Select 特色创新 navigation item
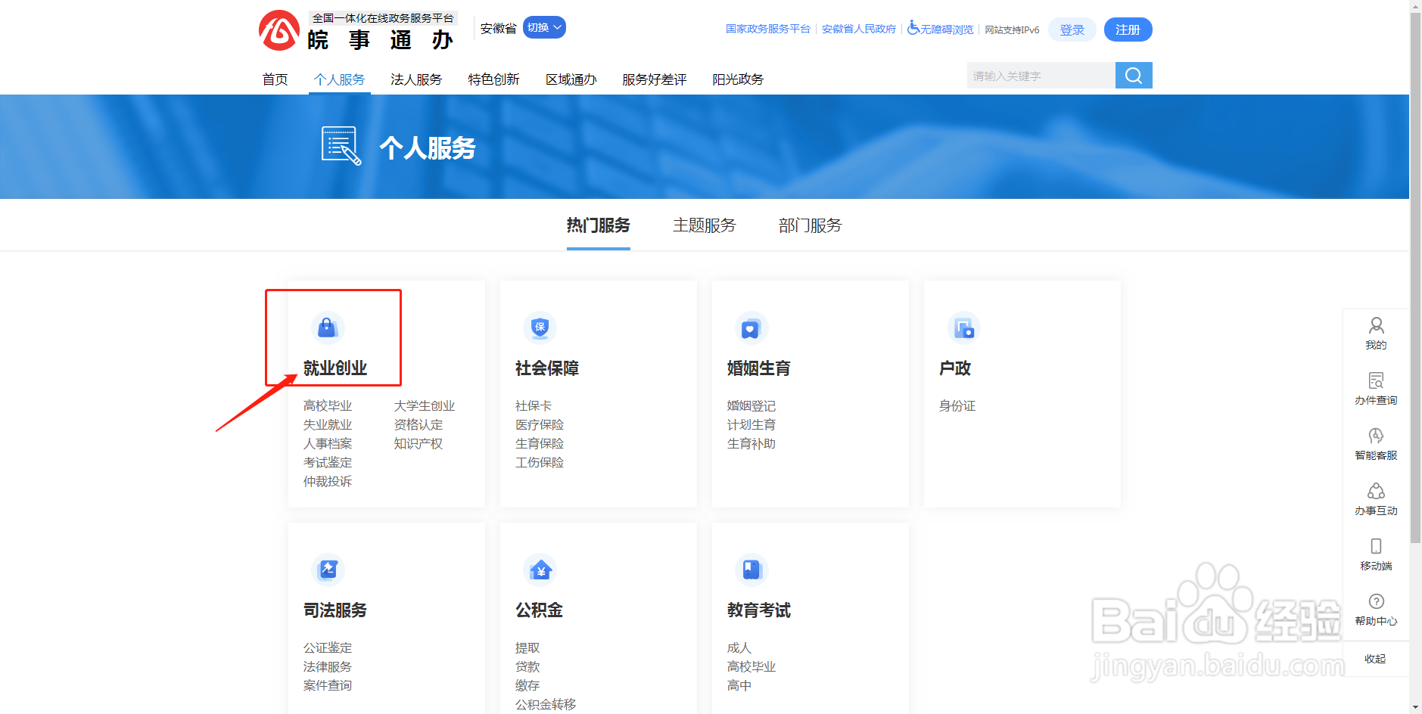The width and height of the screenshot is (1422, 714). pyautogui.click(x=493, y=79)
